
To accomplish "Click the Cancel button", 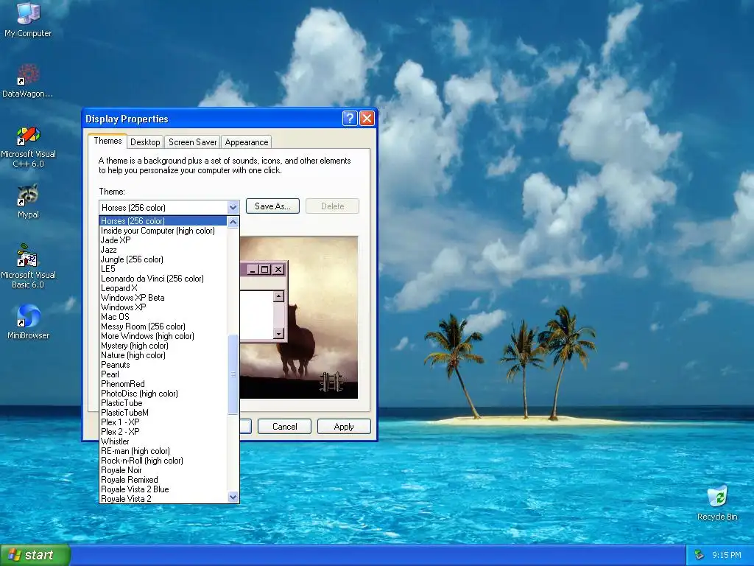I will click(284, 427).
